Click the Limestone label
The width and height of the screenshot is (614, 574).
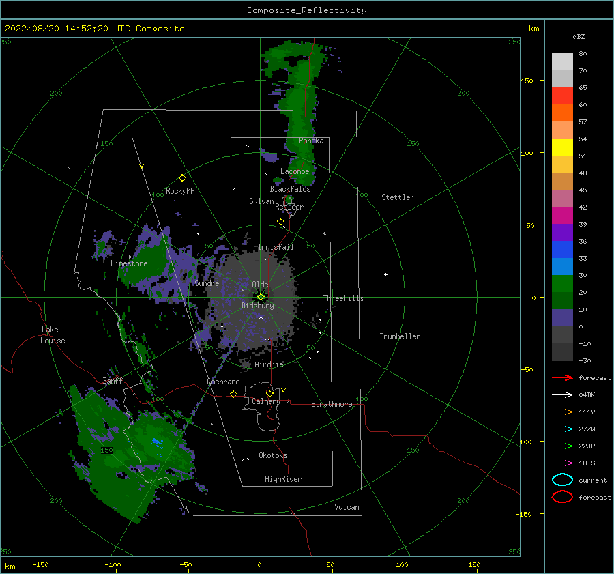129,263
